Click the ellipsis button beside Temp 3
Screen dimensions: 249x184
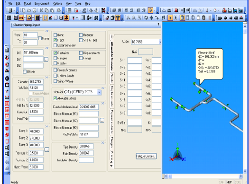(47, 149)
